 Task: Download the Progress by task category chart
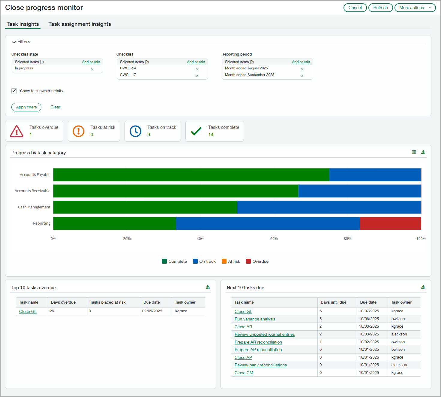click(423, 152)
